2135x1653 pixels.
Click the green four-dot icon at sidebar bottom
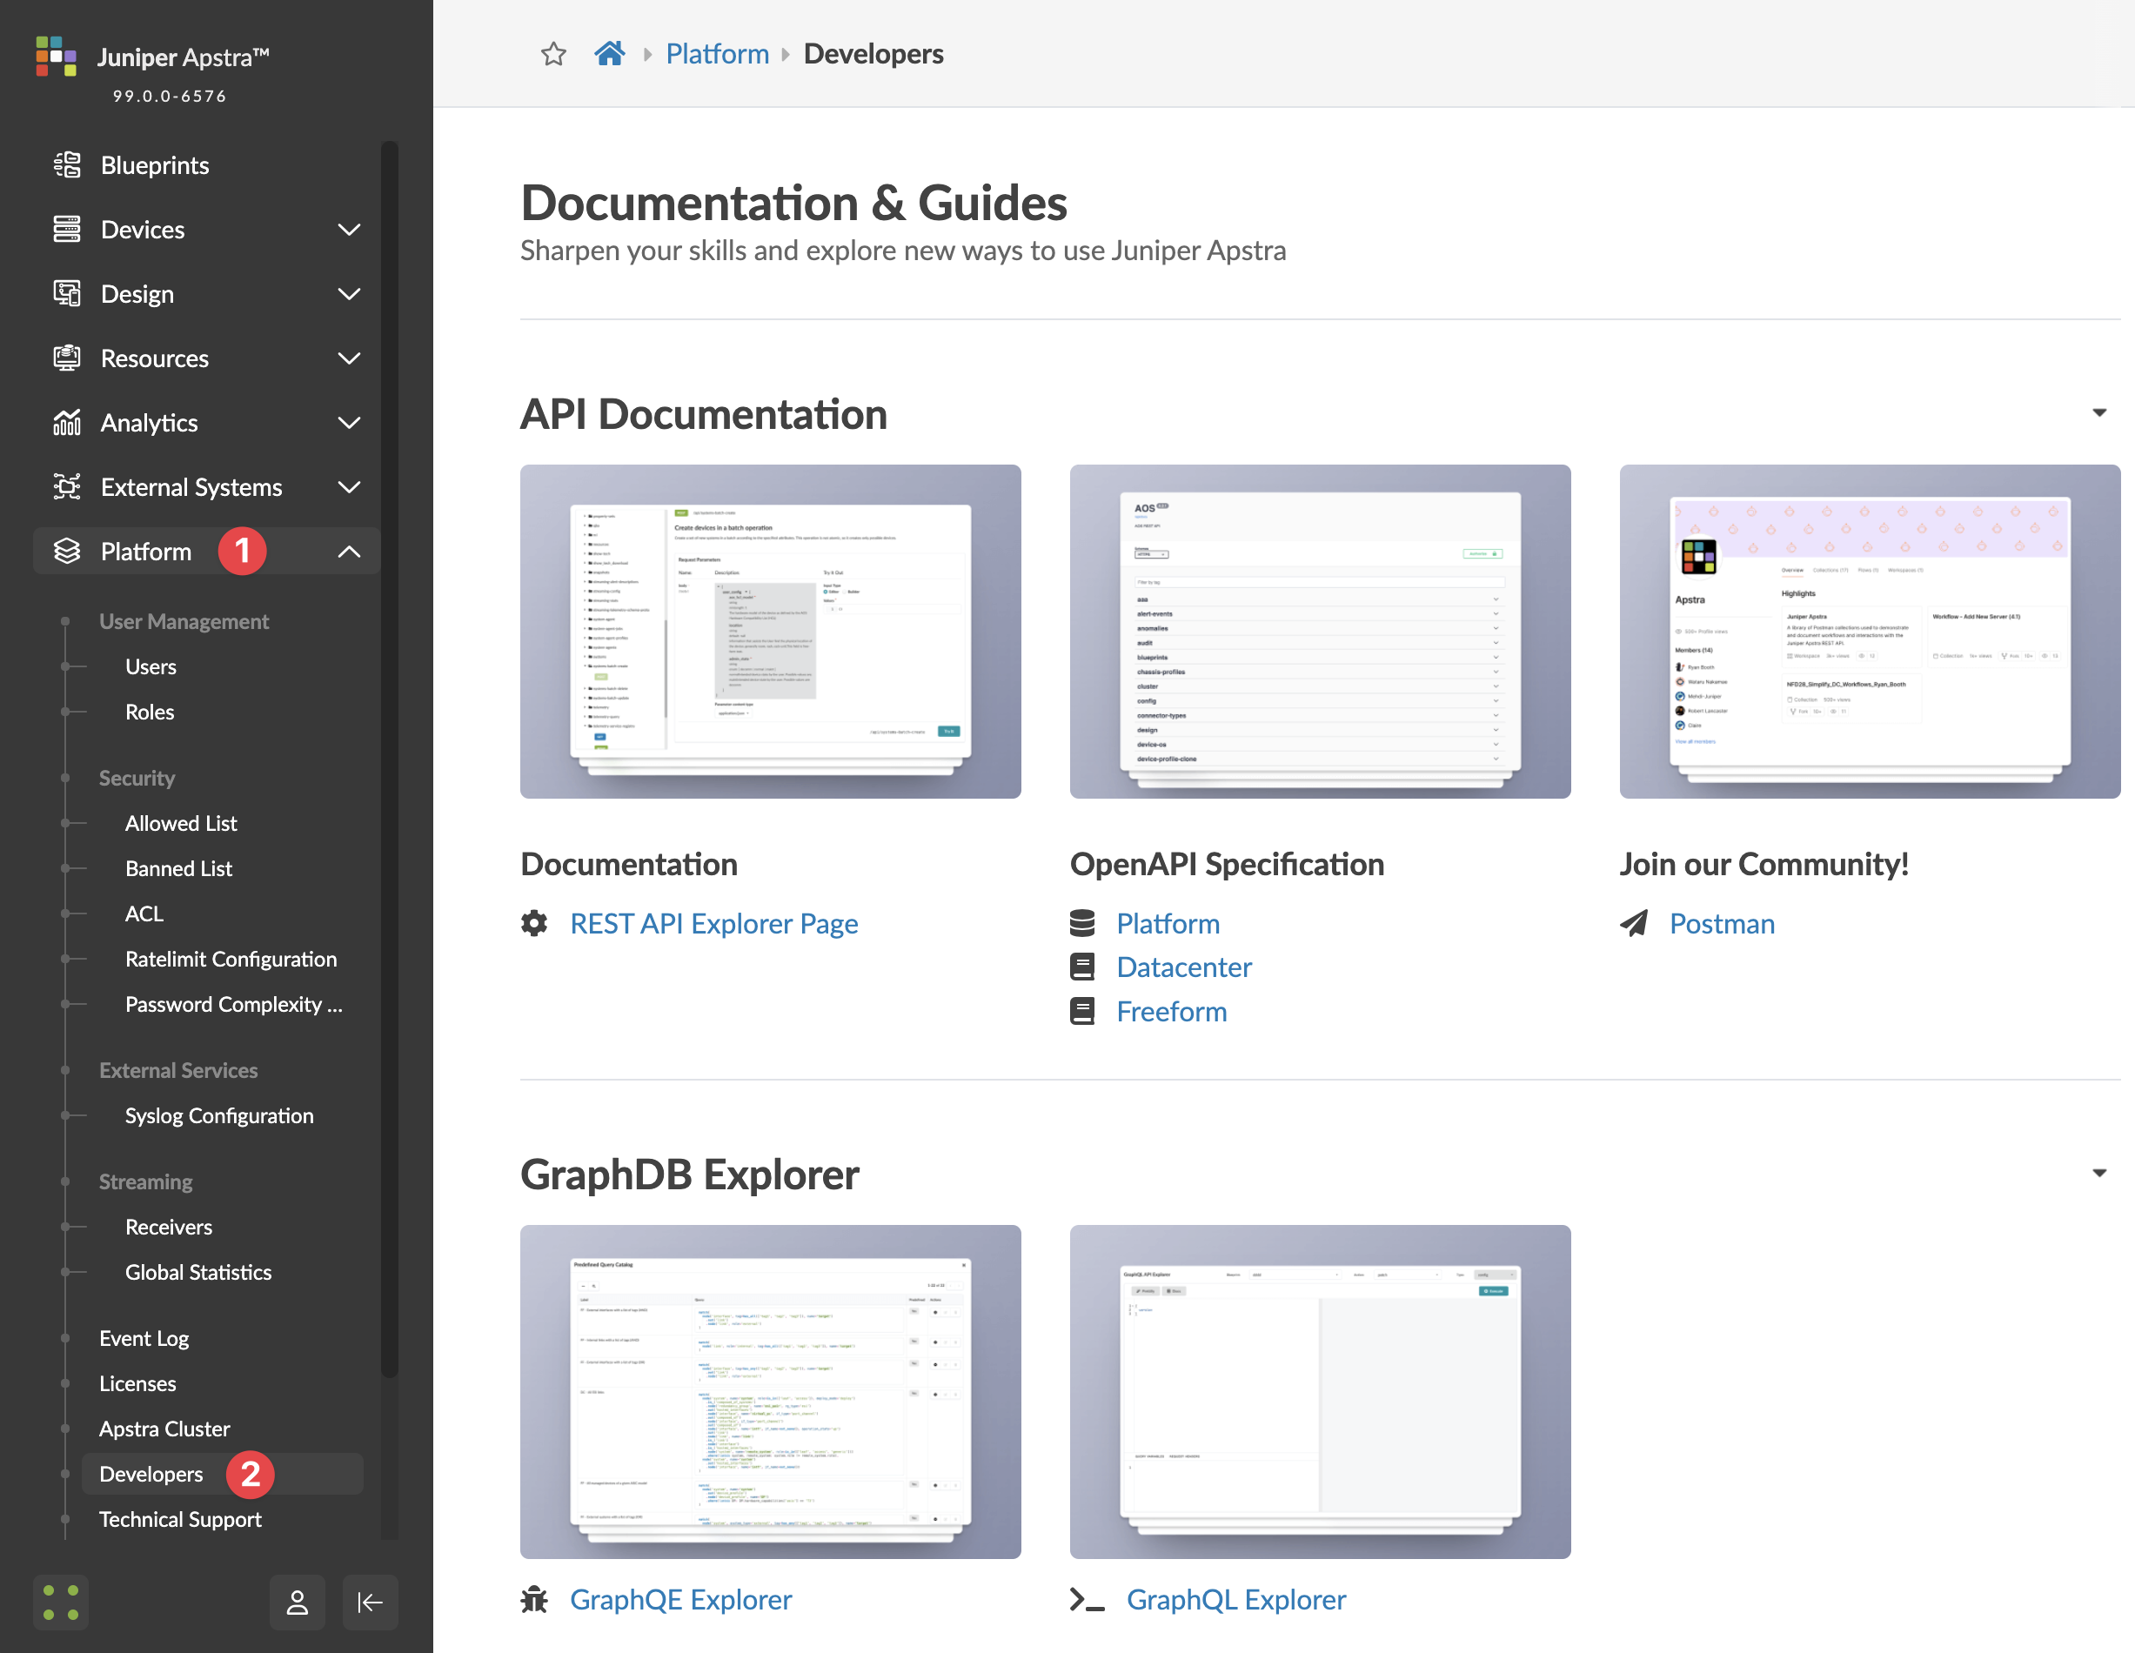click(x=61, y=1601)
